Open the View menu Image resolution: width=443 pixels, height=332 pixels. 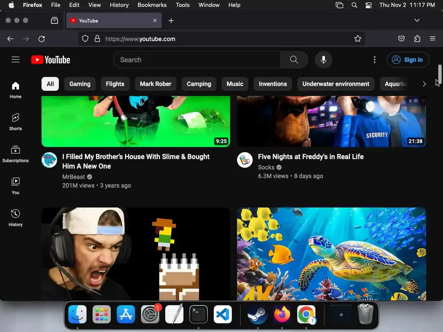pos(94,5)
